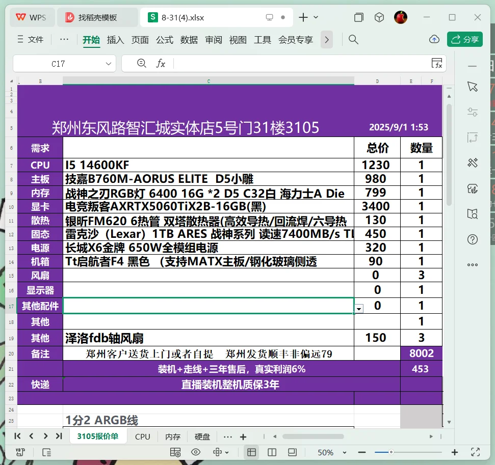The height and width of the screenshot is (465, 495).
Task: Switch to the 内存 sheet tab
Action: [173, 436]
